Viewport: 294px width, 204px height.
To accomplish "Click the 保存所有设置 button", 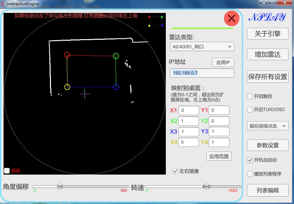I will 268,77.
